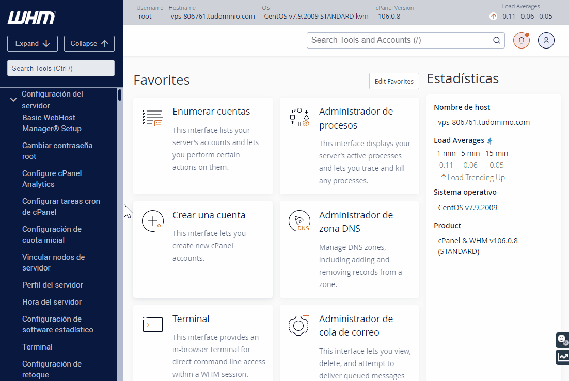Viewport: 569px width, 381px height.
Task: Open Perfil del servidor
Action: coord(53,285)
